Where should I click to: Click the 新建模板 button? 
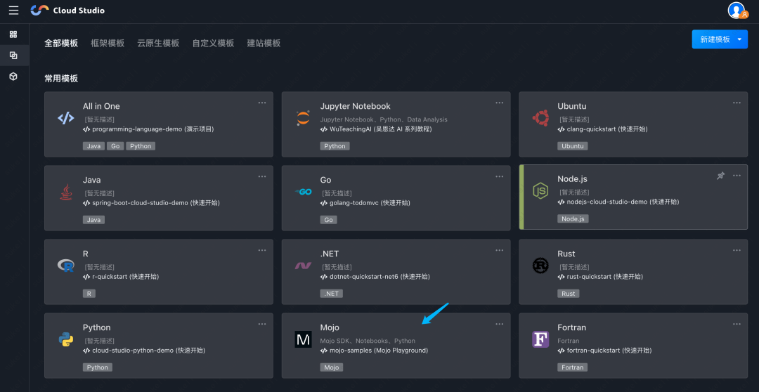click(715, 40)
